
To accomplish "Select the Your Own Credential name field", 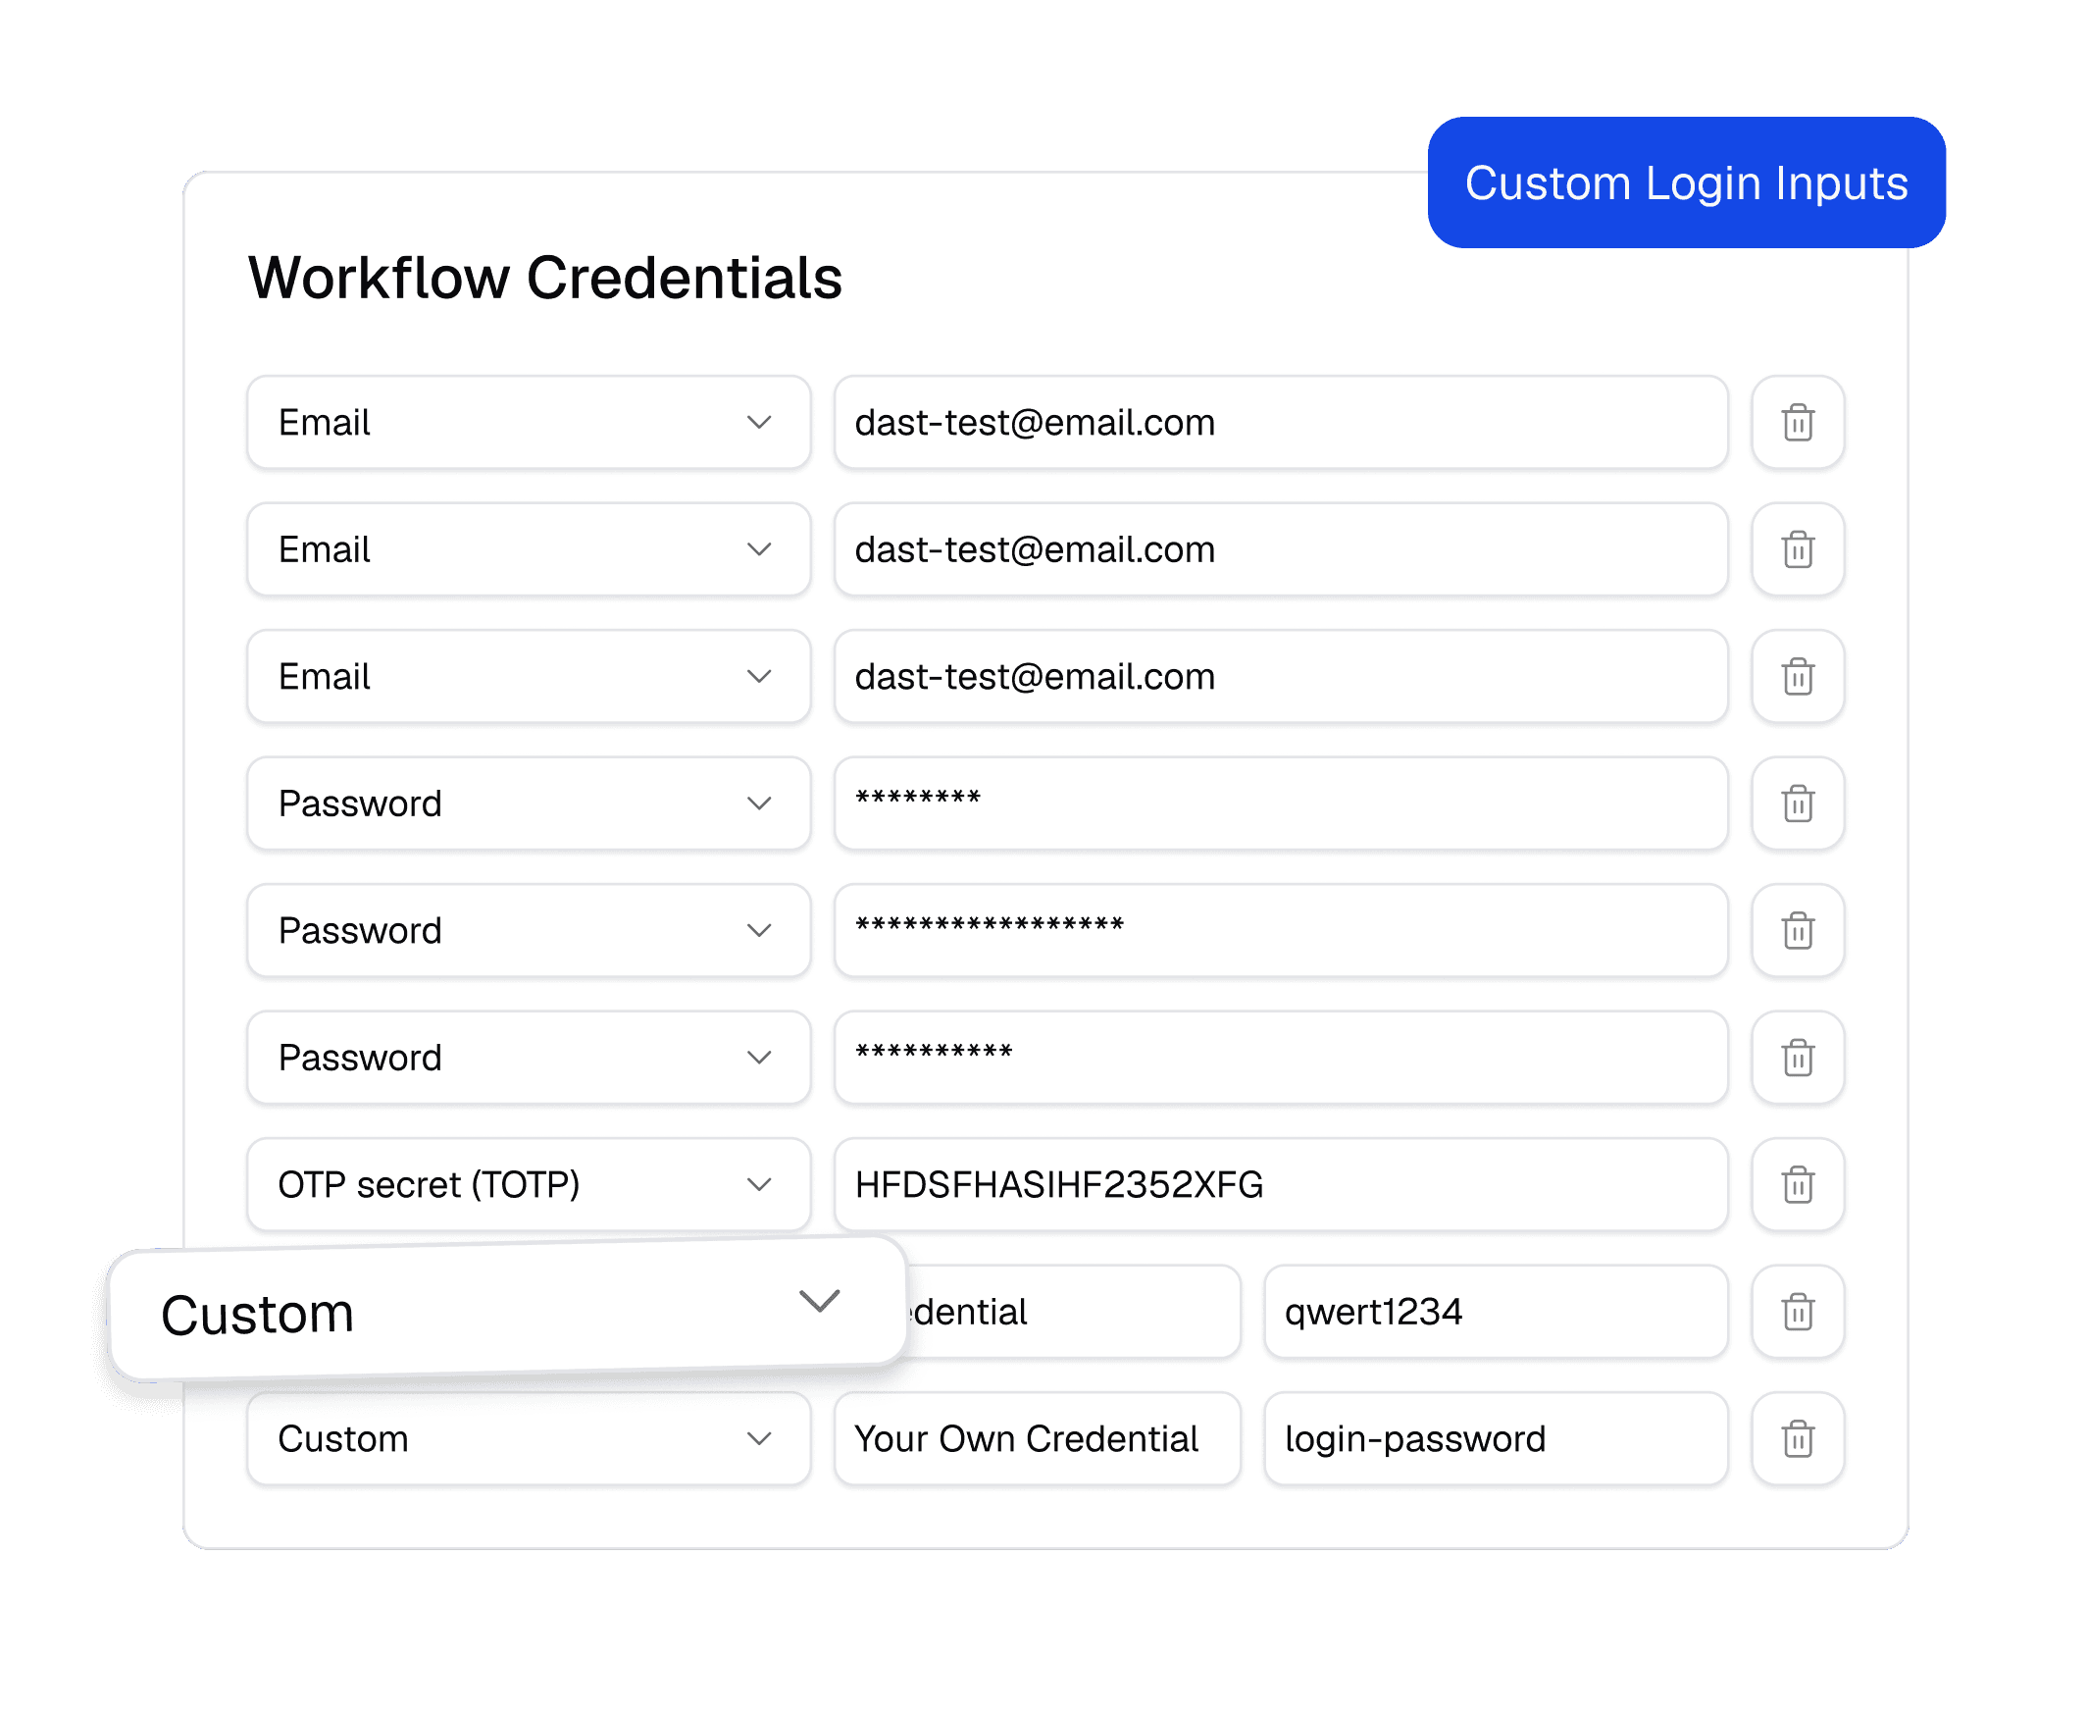I will pos(1037,1438).
